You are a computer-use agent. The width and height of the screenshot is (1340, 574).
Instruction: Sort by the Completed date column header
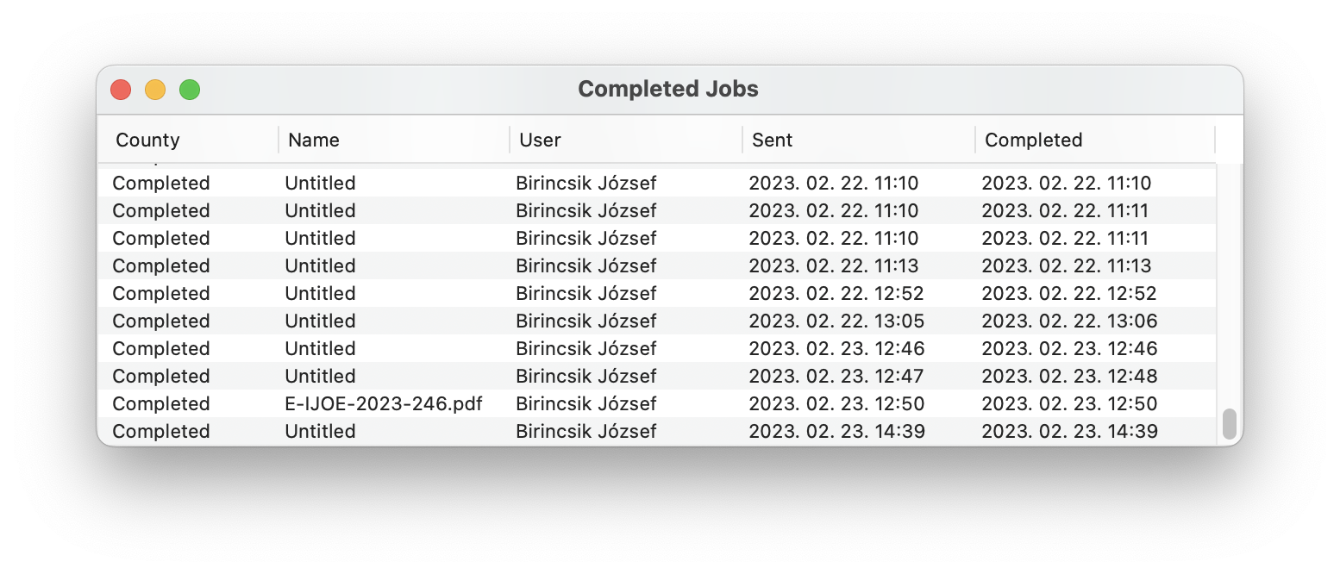1033,140
